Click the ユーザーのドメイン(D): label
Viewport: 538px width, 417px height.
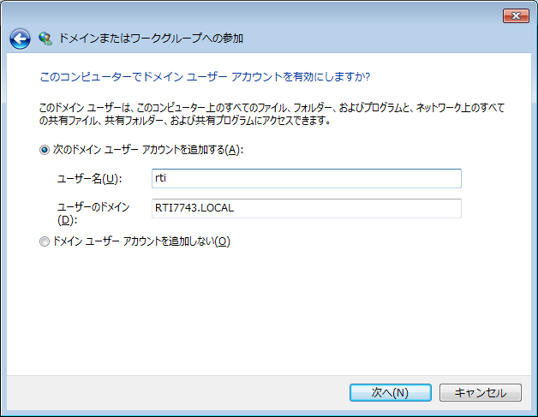coord(93,213)
